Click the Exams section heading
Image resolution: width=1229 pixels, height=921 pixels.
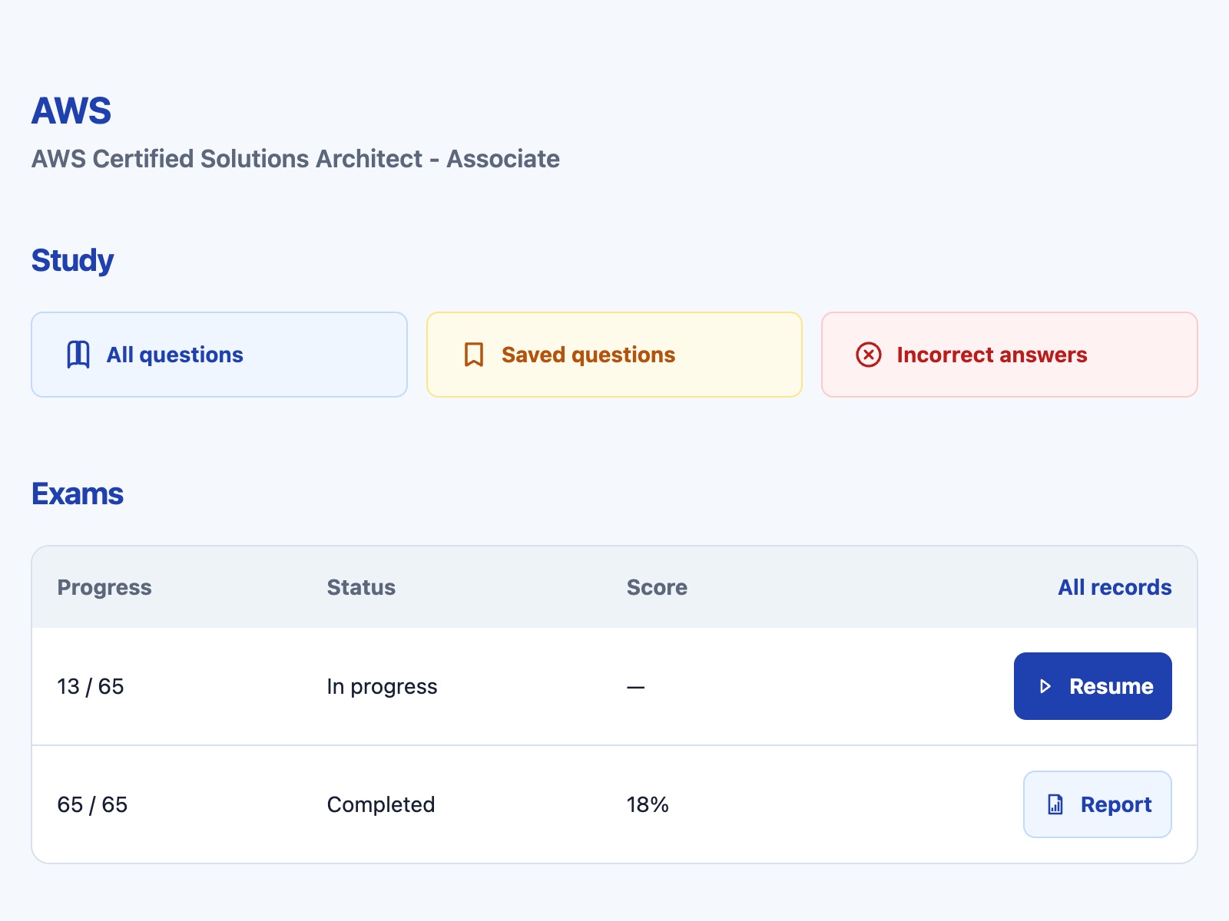(x=78, y=494)
